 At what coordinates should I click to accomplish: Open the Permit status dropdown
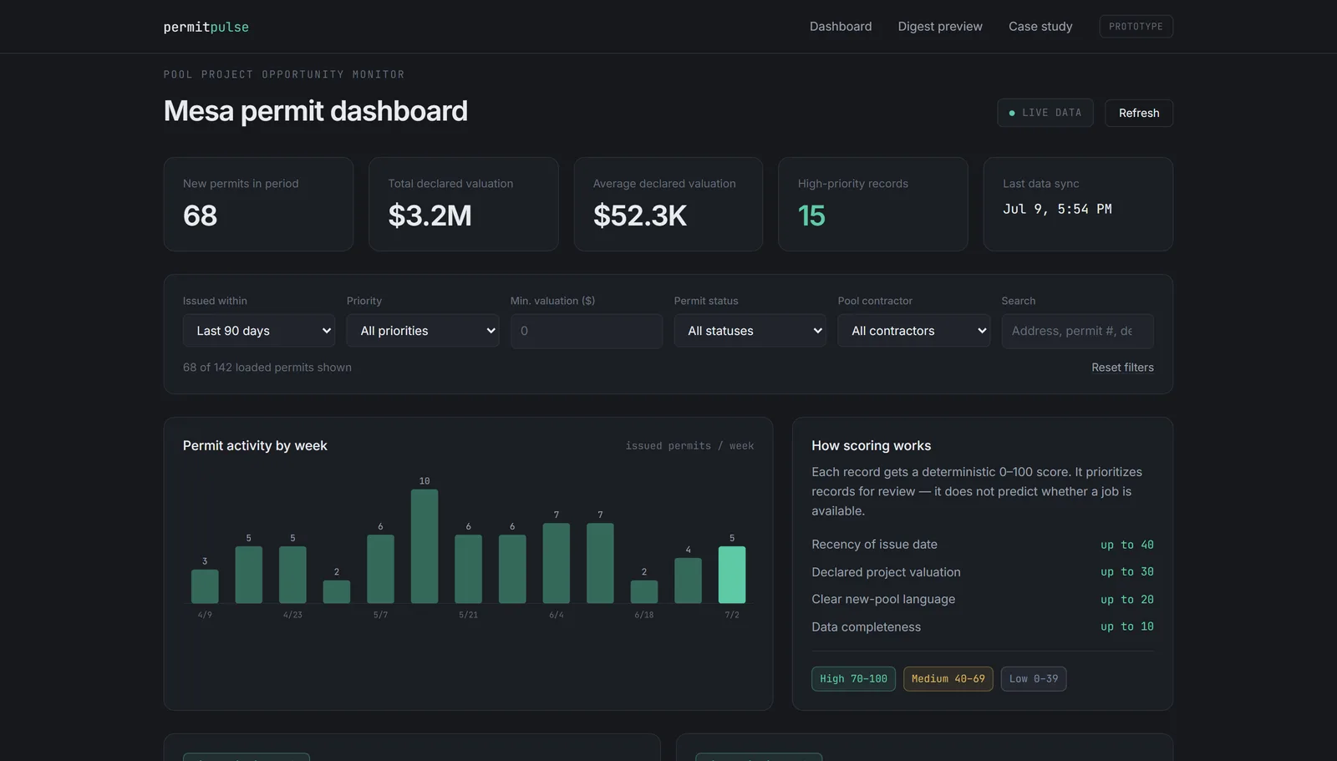coord(750,331)
